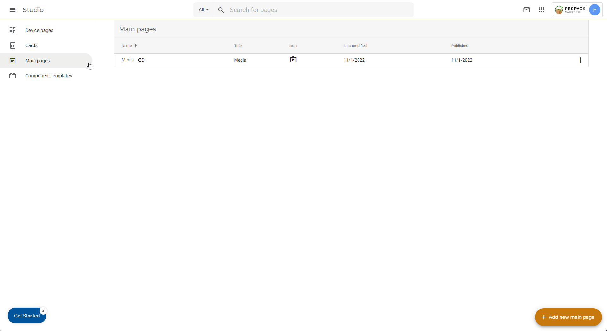607x331 pixels.
Task: Click the search magnifier icon
Action: click(x=221, y=10)
